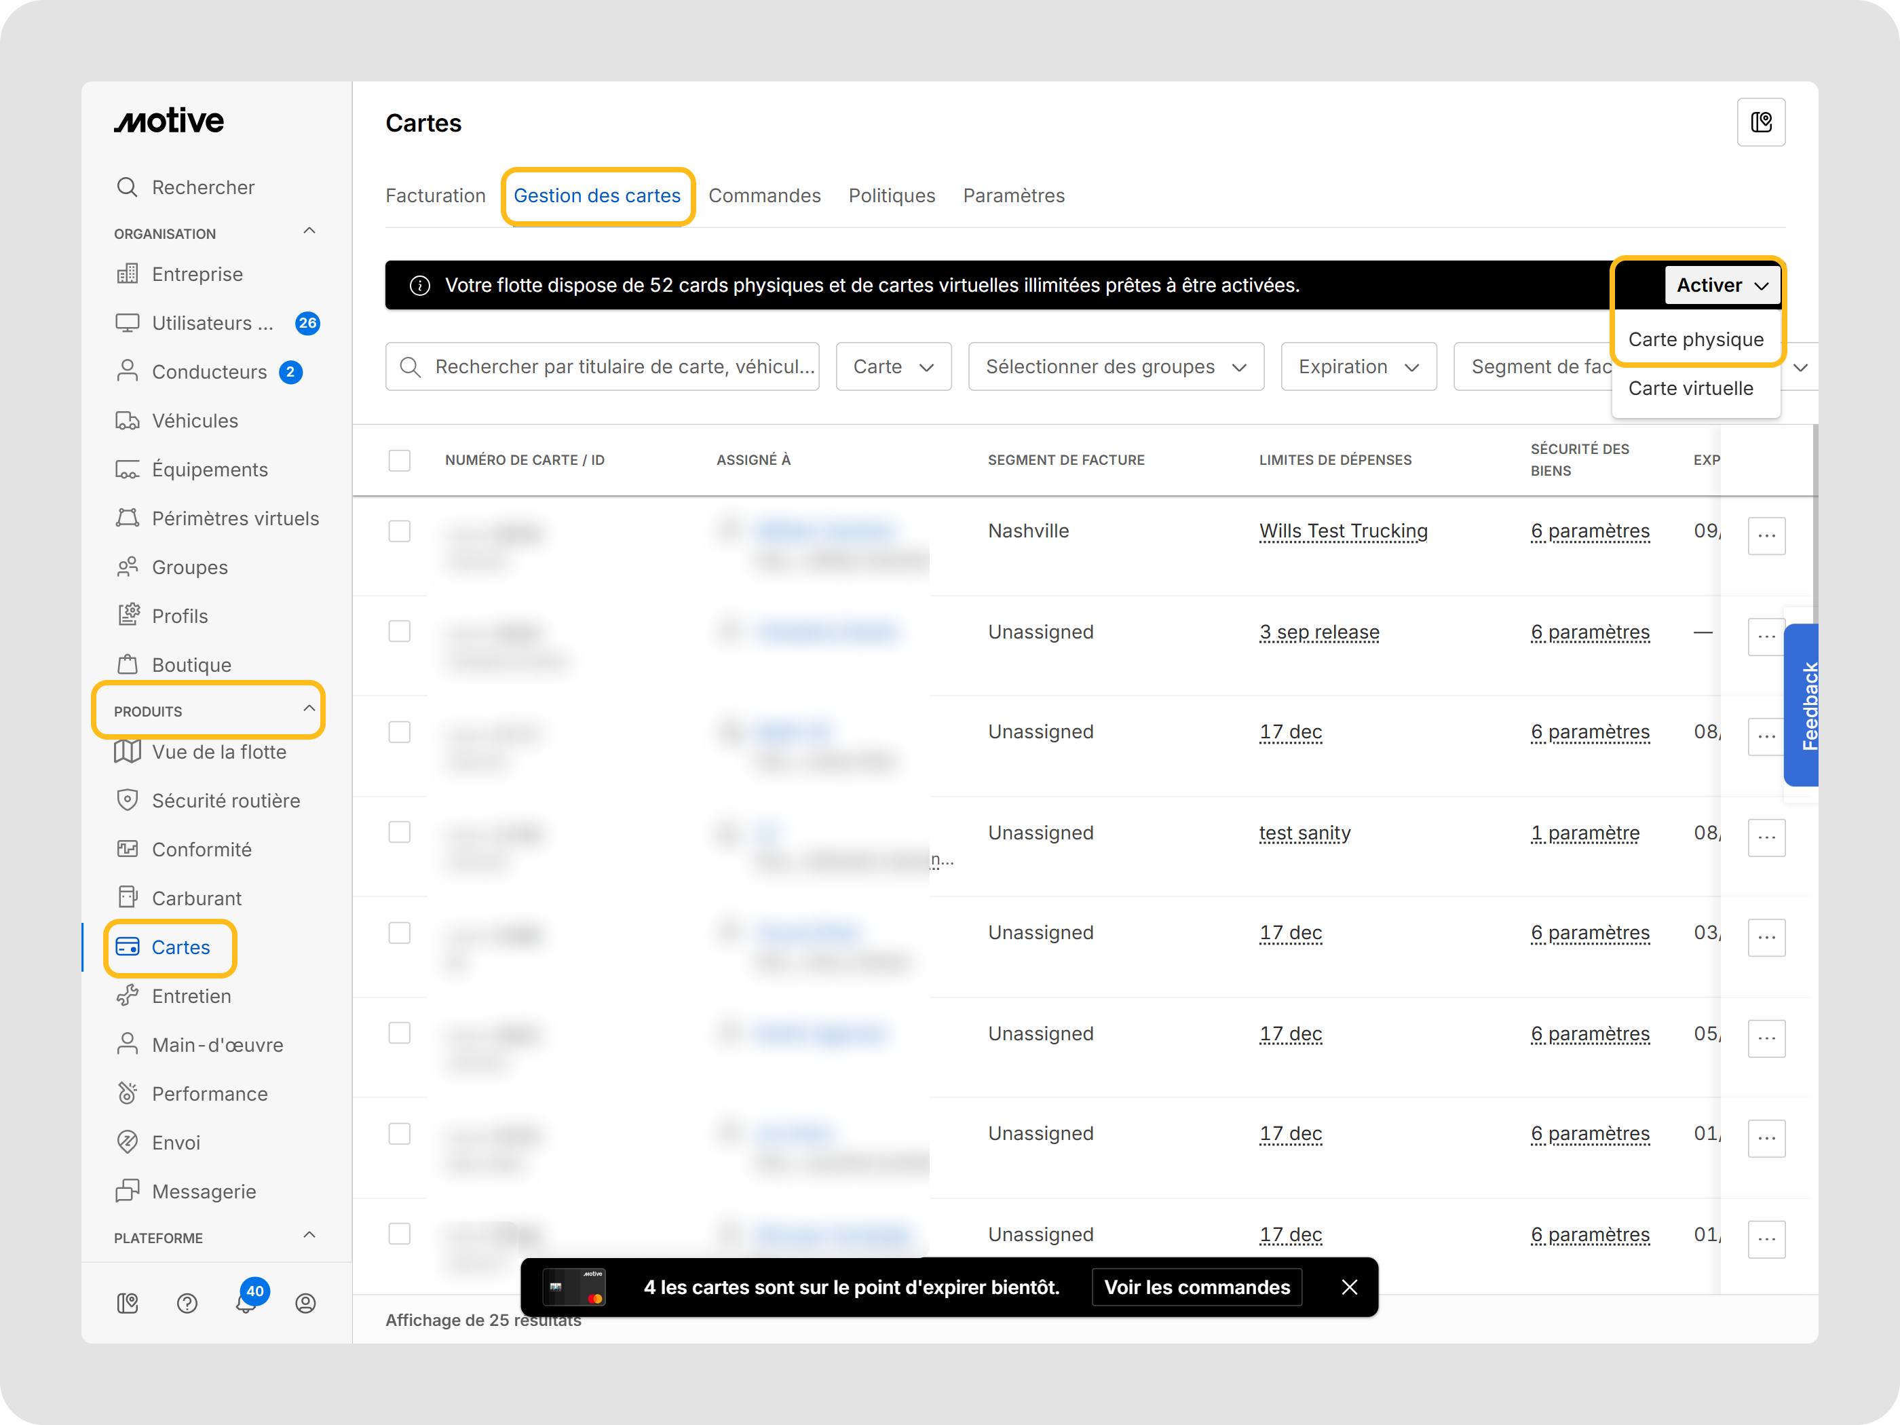Viewport: 1900px width, 1425px height.
Task: Open Équipements in the sidebar
Action: pos(193,470)
